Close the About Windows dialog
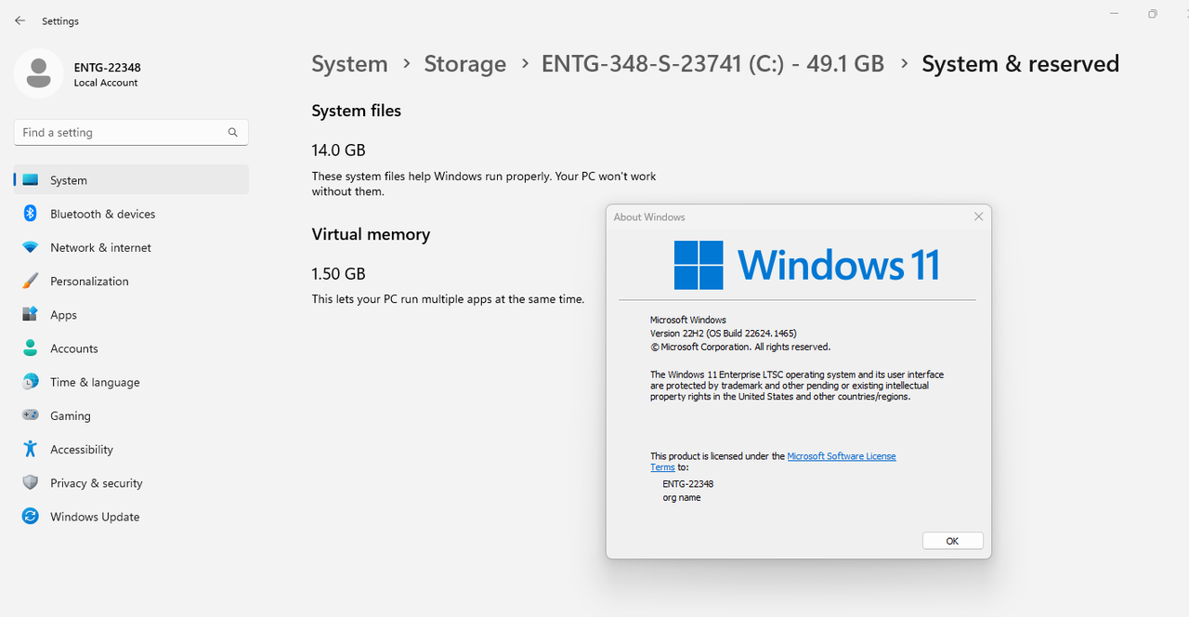Image resolution: width=1189 pixels, height=617 pixels. 978,217
